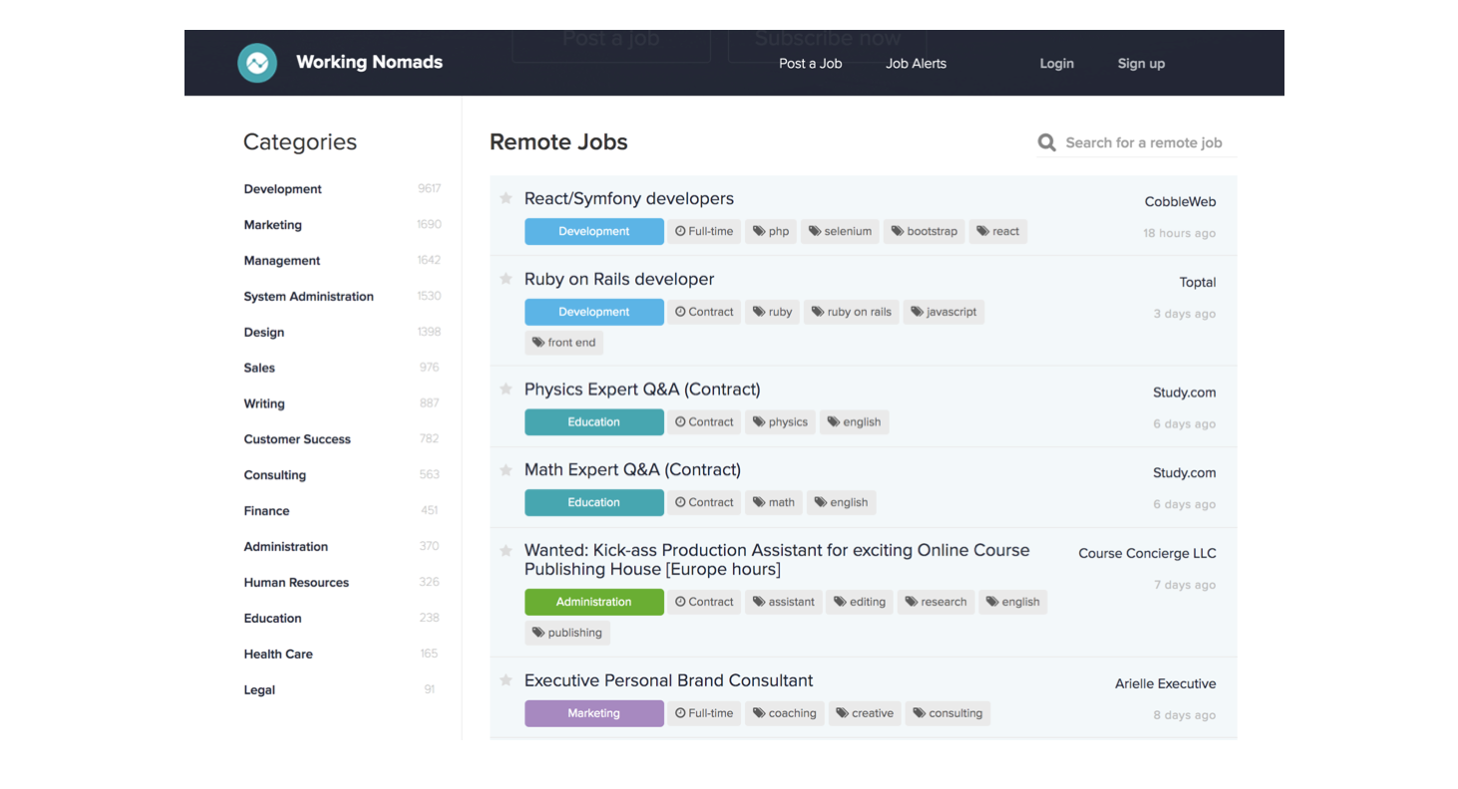Select the Legal category
The width and height of the screenshot is (1458, 789).
(259, 690)
